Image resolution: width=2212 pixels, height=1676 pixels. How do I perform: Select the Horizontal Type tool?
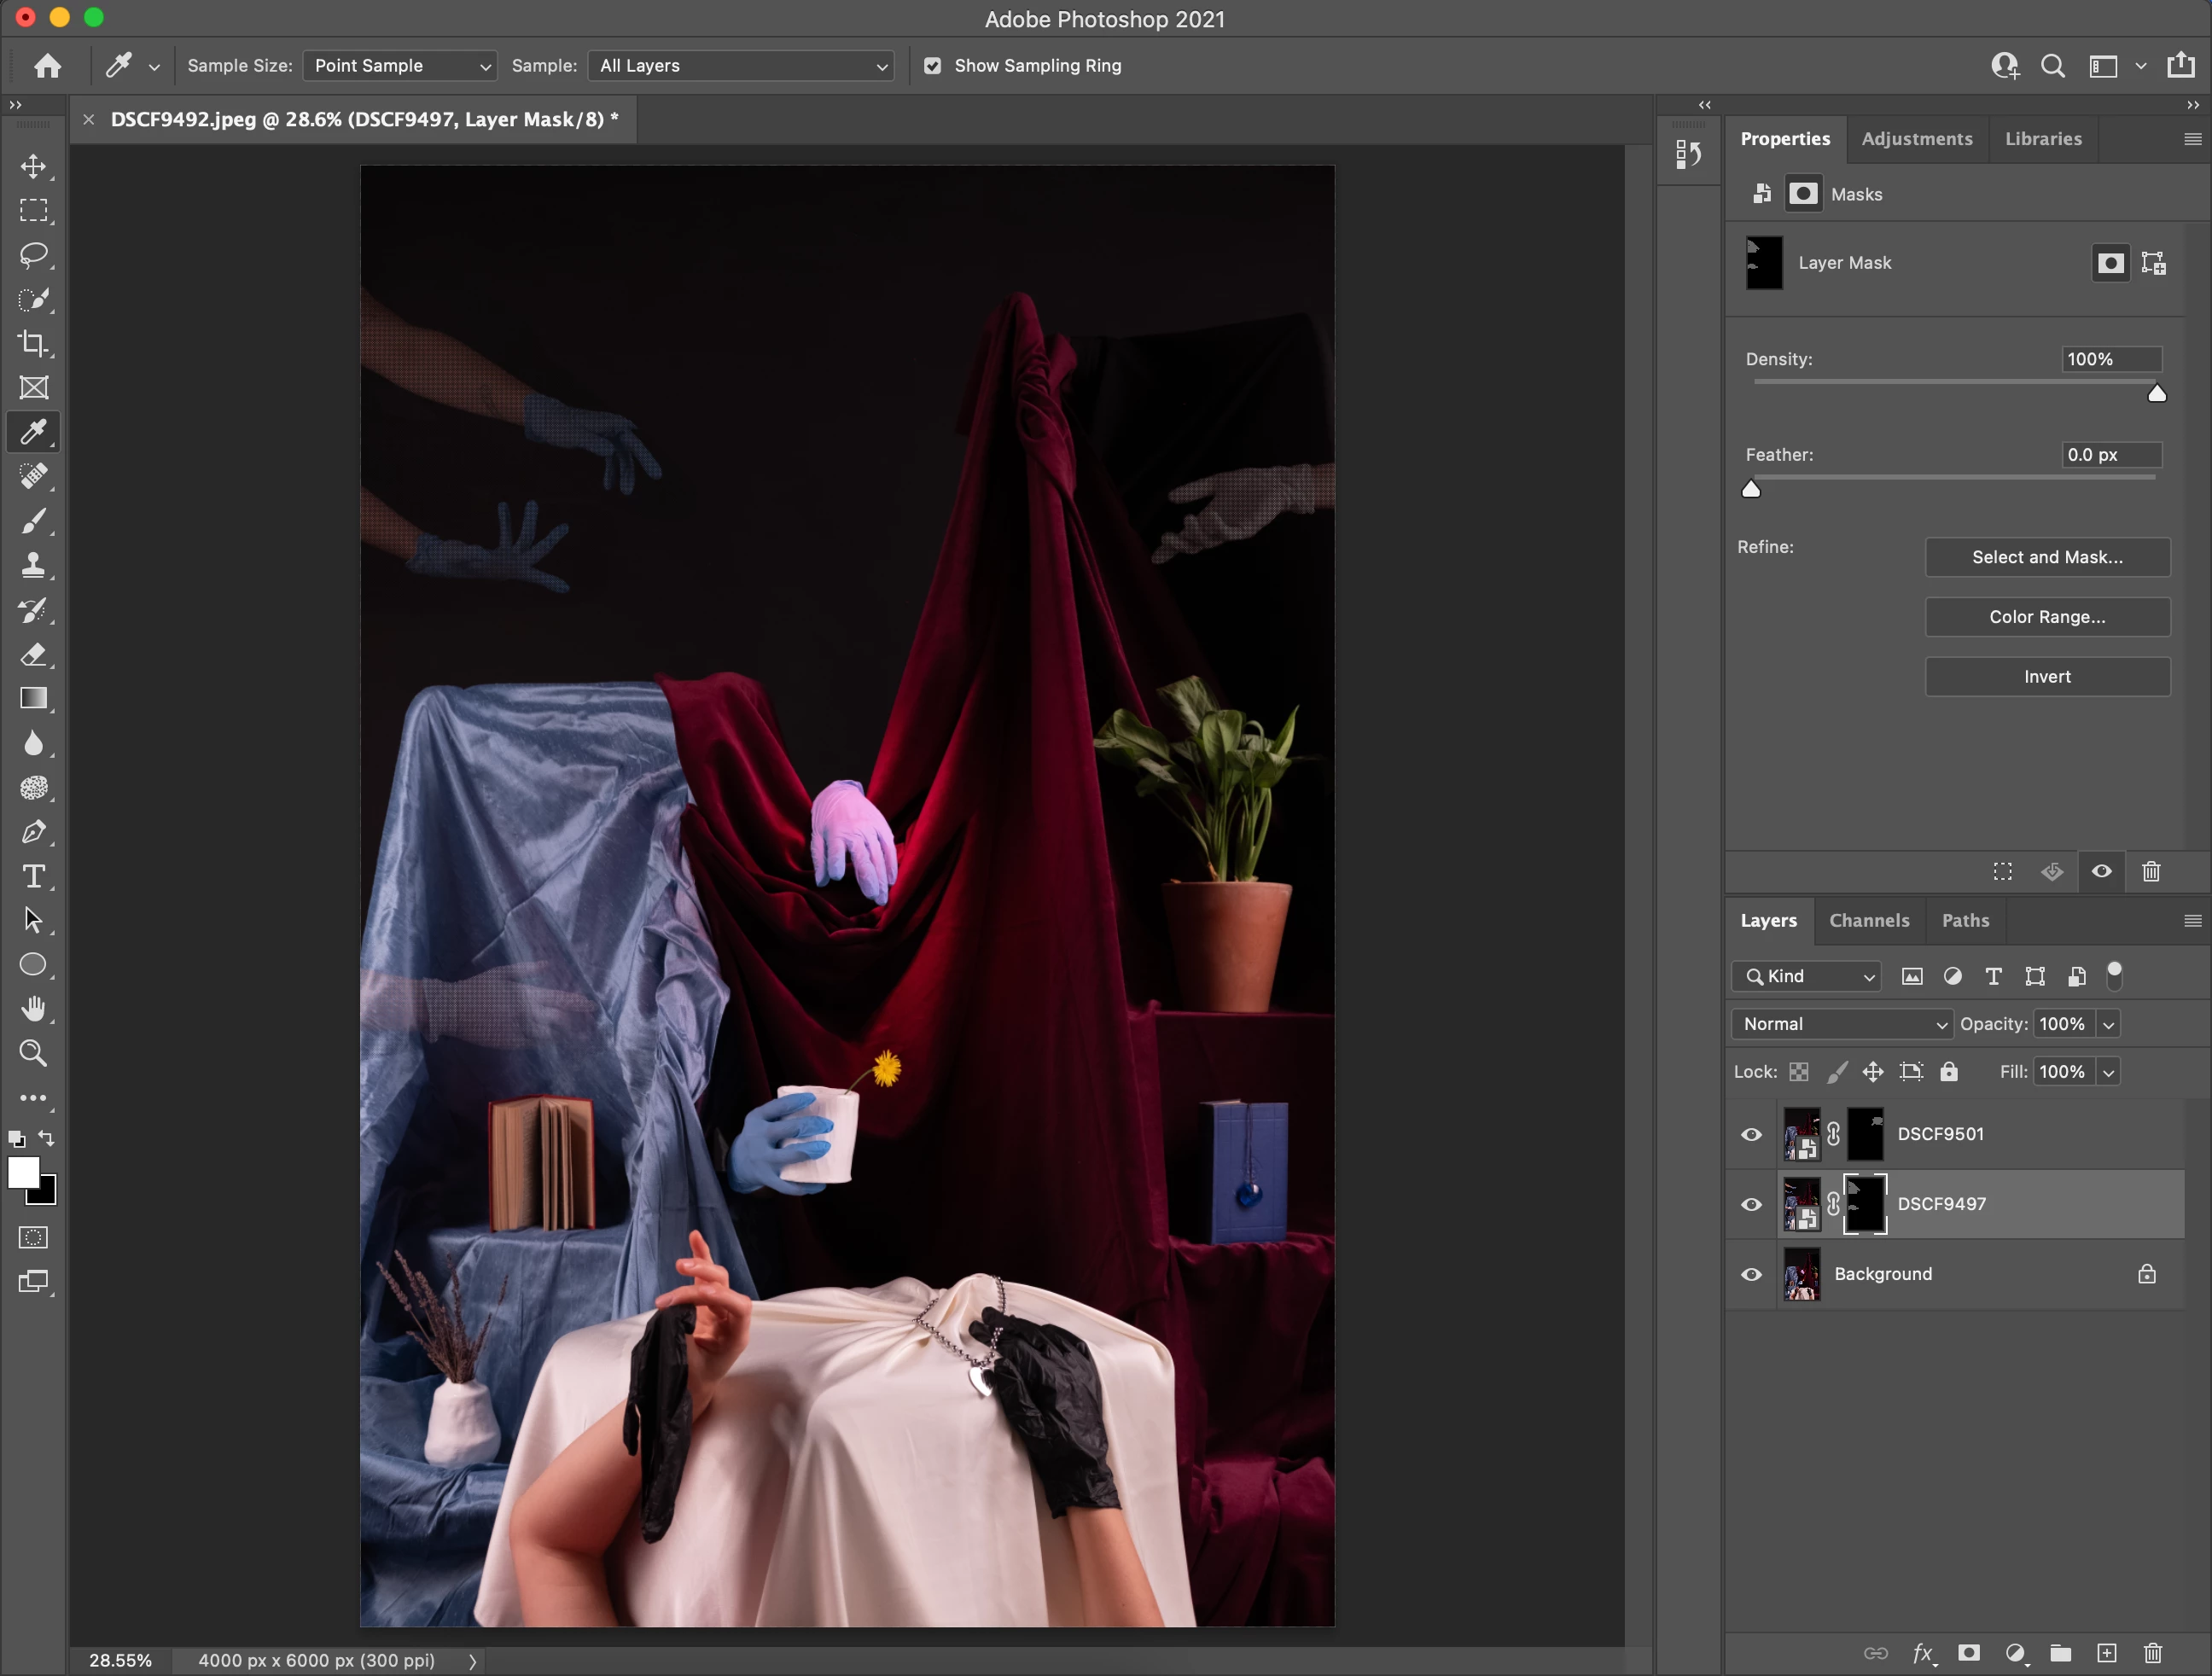tap(33, 877)
